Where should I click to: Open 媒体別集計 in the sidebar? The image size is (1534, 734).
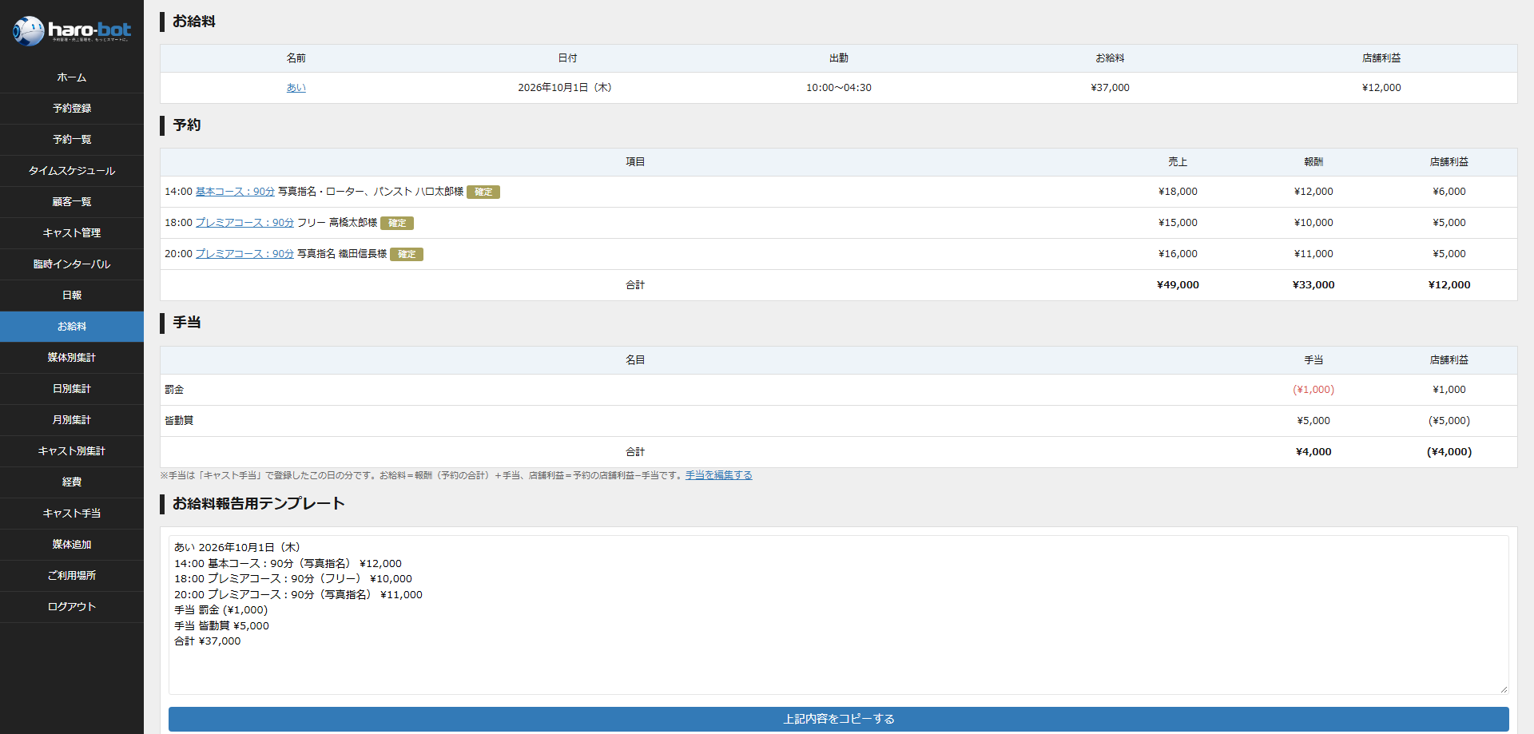tap(72, 358)
